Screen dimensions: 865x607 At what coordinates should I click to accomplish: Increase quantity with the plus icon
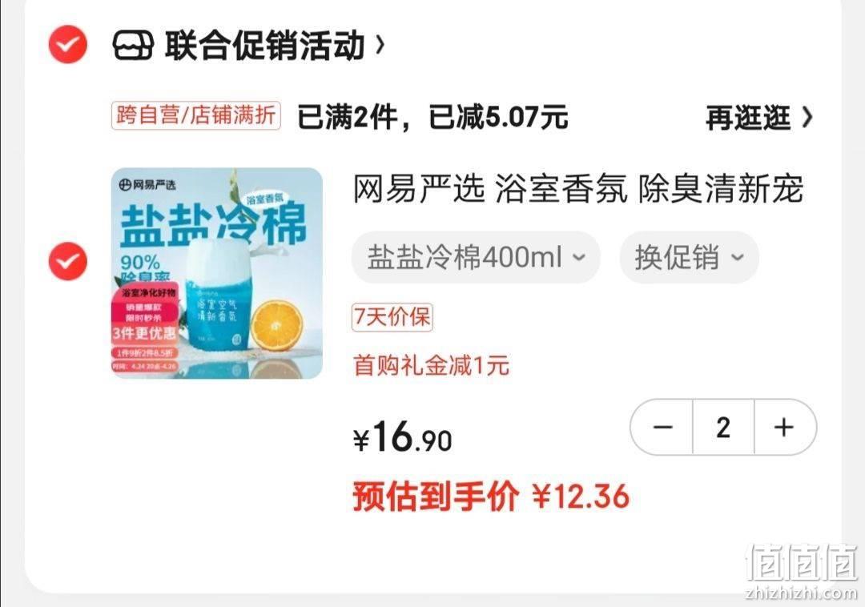784,427
